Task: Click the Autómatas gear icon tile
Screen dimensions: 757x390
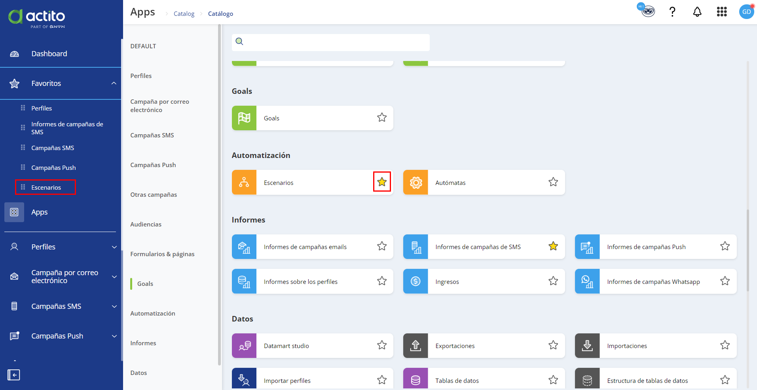Action: coord(415,182)
